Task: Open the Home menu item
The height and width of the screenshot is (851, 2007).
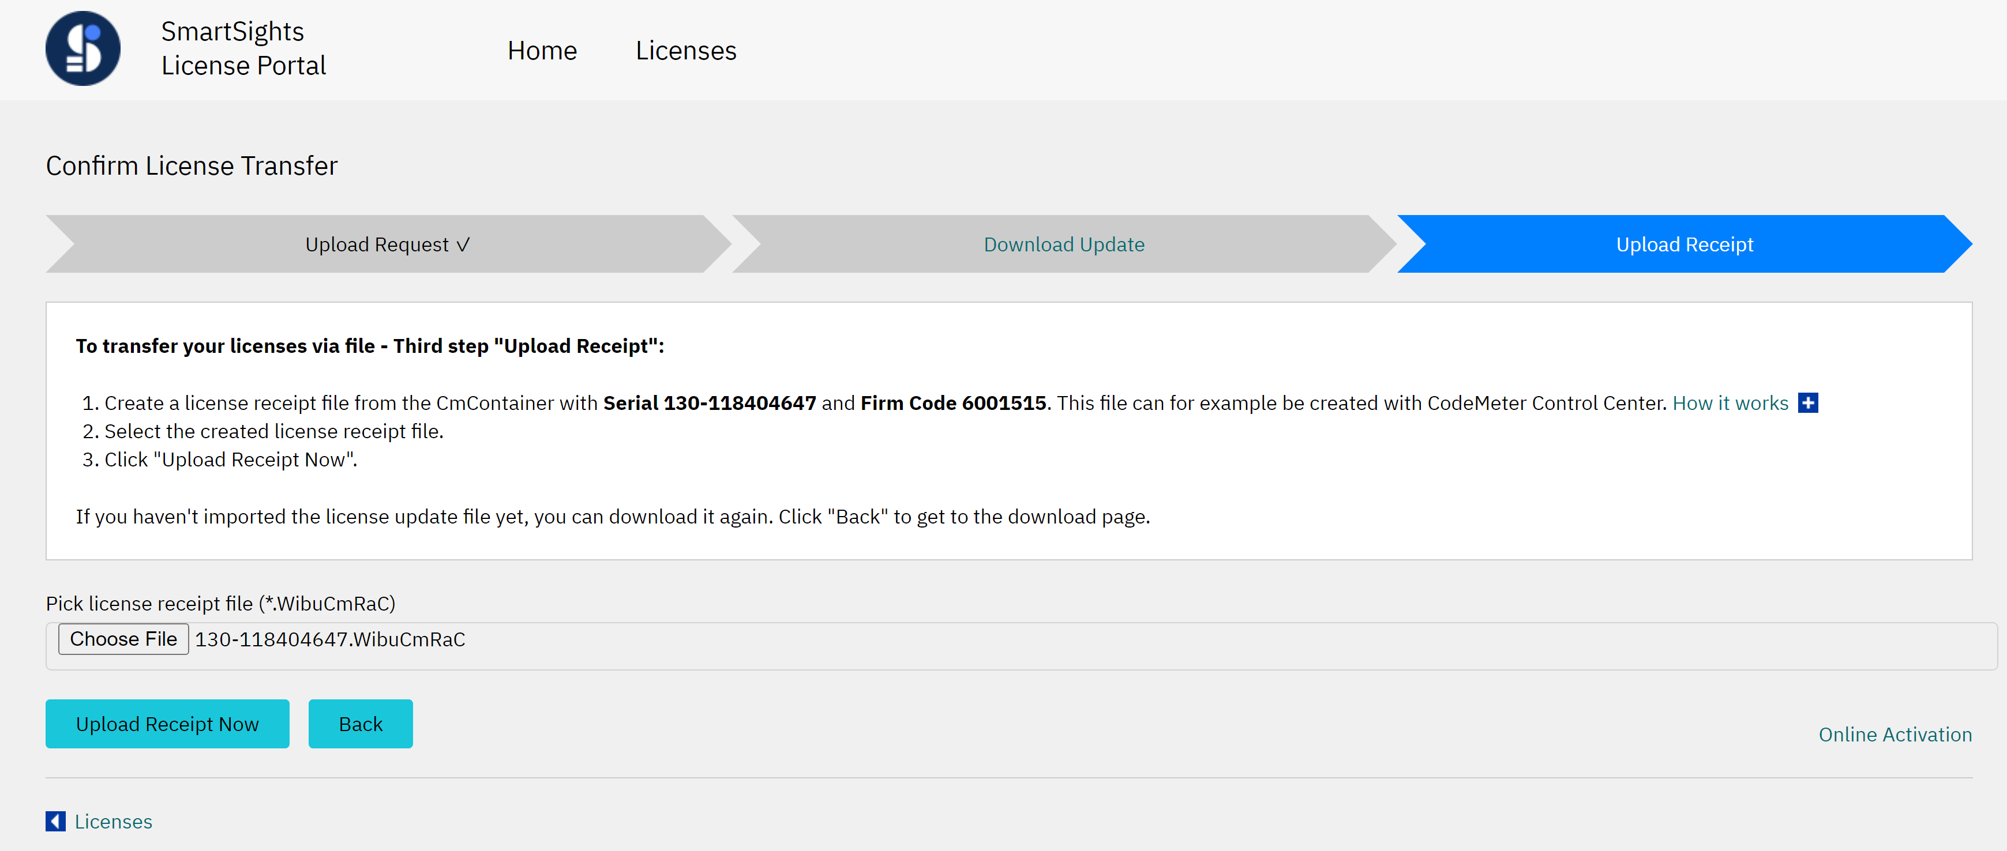Action: [x=542, y=51]
